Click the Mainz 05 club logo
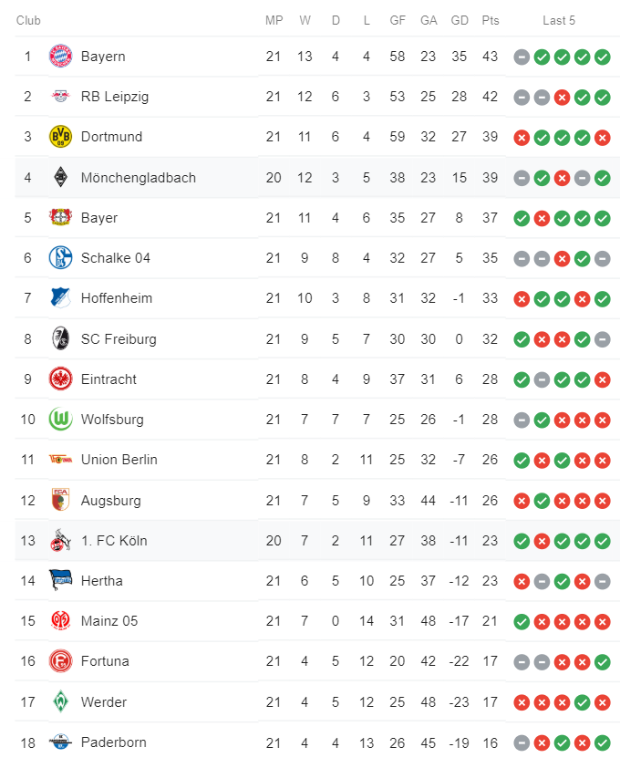The image size is (620, 768). point(61,620)
